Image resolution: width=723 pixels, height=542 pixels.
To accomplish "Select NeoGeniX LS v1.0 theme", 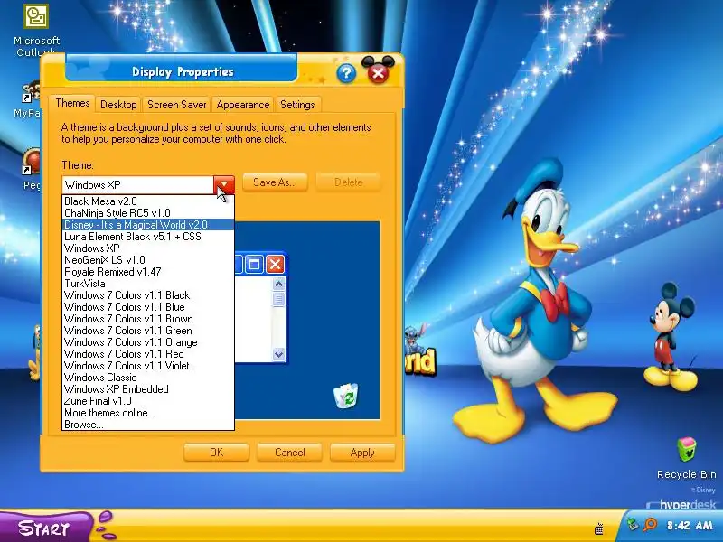I will (x=148, y=260).
